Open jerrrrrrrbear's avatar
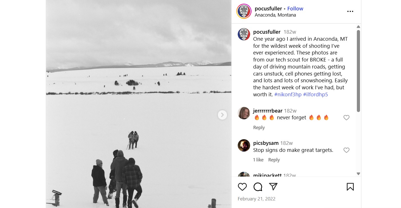 (244, 113)
